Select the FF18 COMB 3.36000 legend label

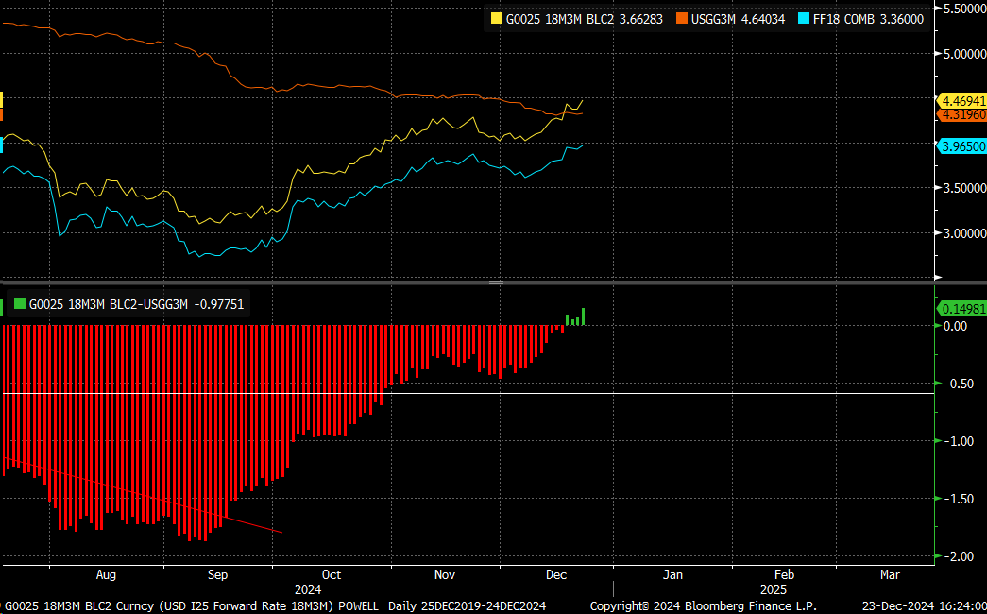(867, 20)
